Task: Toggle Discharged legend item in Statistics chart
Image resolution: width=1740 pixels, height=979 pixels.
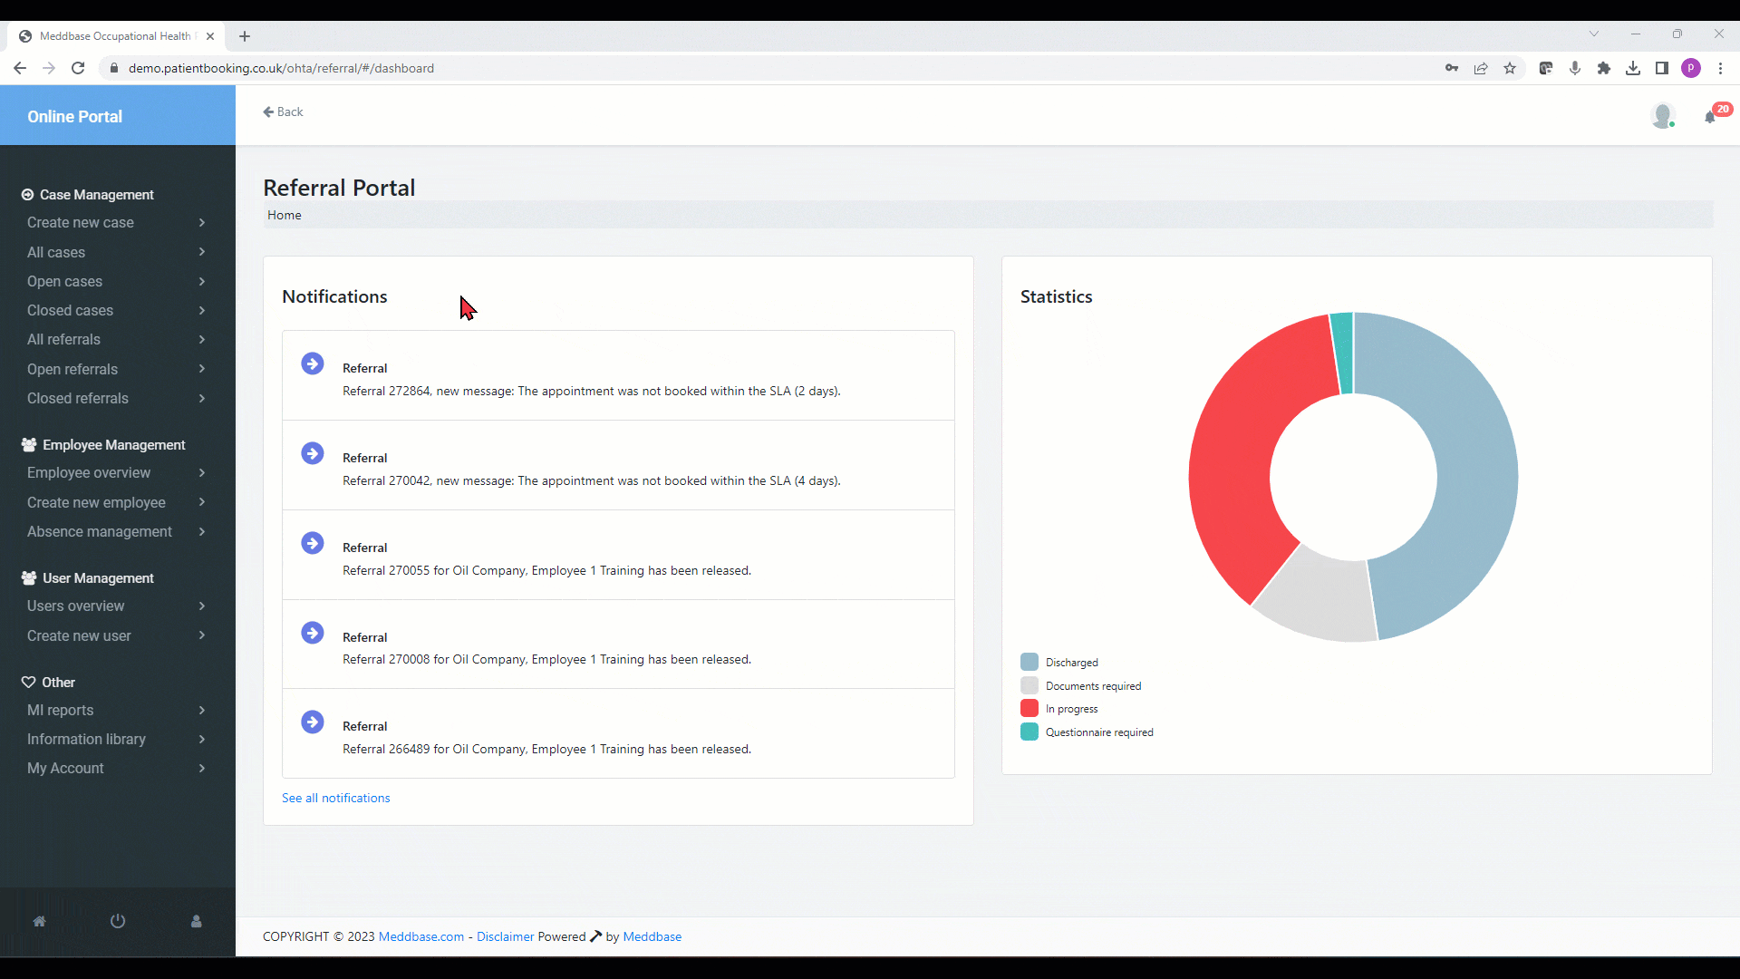Action: click(1071, 663)
